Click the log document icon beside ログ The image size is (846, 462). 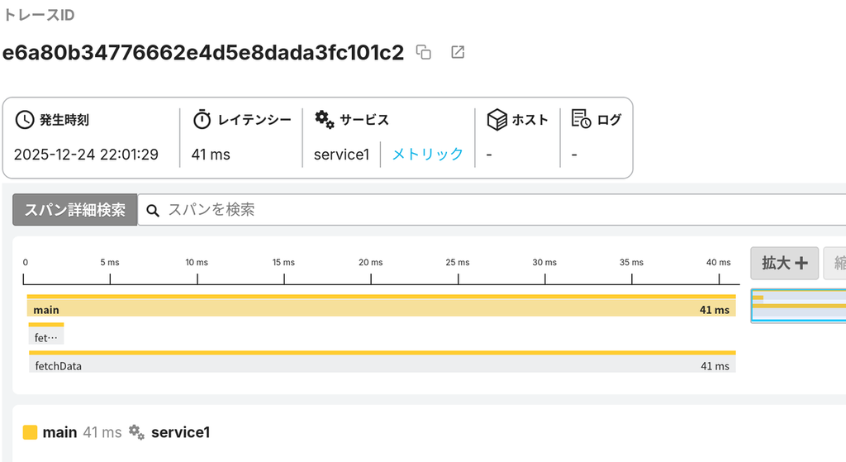(581, 119)
